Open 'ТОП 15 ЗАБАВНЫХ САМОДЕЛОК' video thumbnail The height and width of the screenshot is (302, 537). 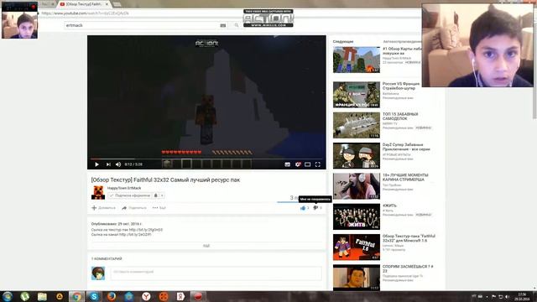pos(357,125)
